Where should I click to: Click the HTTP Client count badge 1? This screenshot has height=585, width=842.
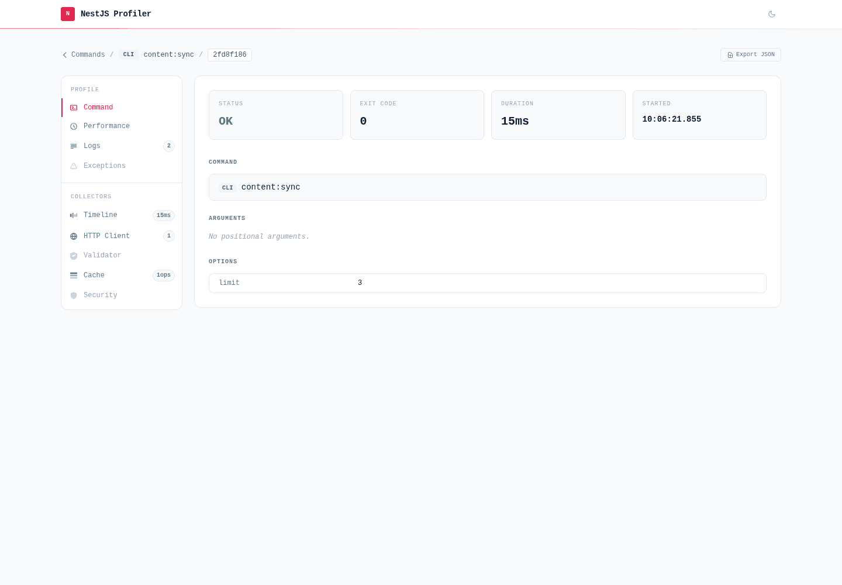pyautogui.click(x=169, y=236)
